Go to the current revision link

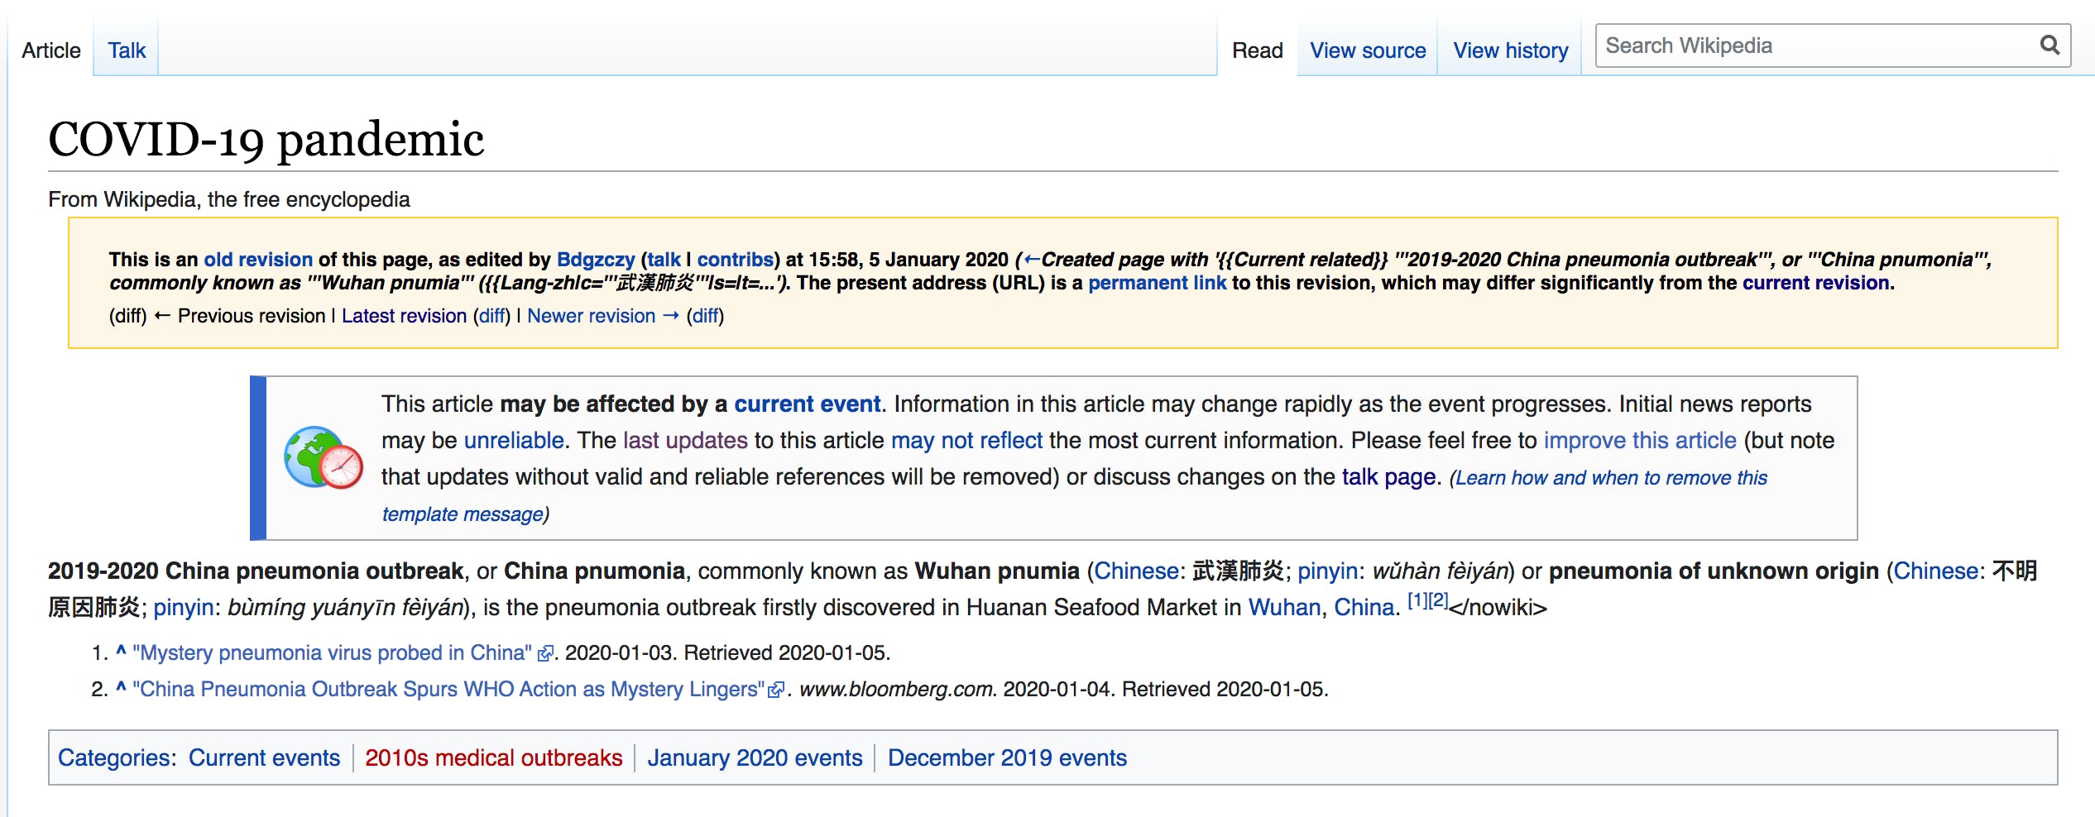click(1816, 283)
